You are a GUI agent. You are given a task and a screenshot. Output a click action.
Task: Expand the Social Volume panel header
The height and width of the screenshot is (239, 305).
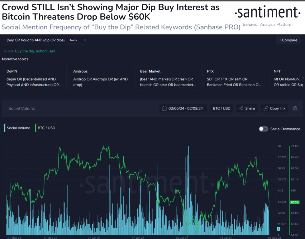(x=22, y=108)
